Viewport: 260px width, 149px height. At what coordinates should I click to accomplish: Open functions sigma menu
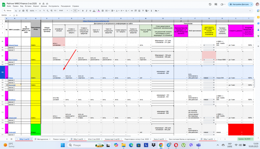[x=151, y=10]
